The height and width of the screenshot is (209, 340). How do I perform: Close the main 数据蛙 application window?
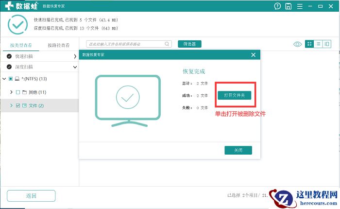tap(331, 6)
